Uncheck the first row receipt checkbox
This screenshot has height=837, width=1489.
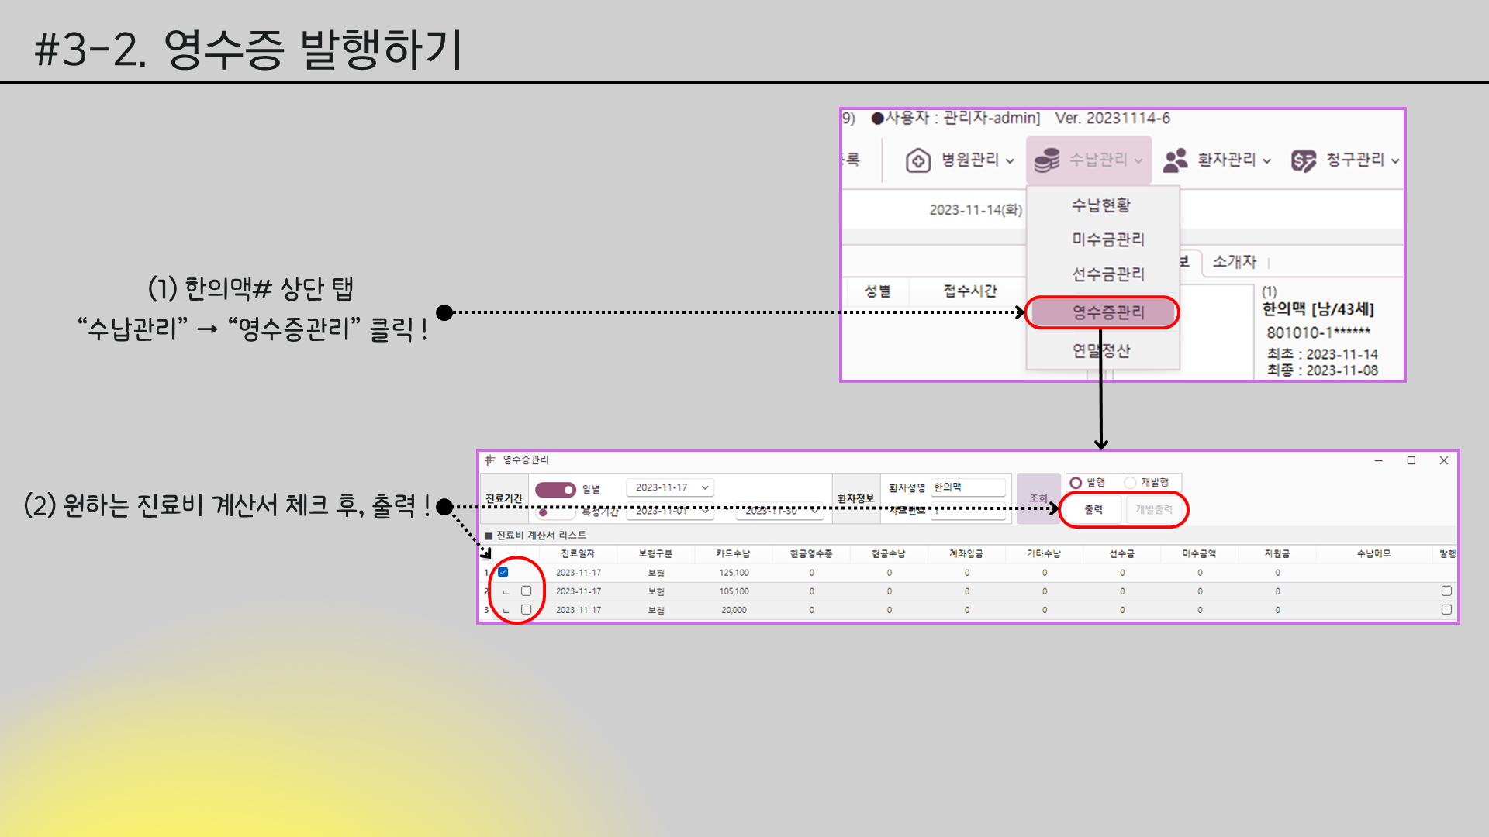pyautogui.click(x=503, y=573)
